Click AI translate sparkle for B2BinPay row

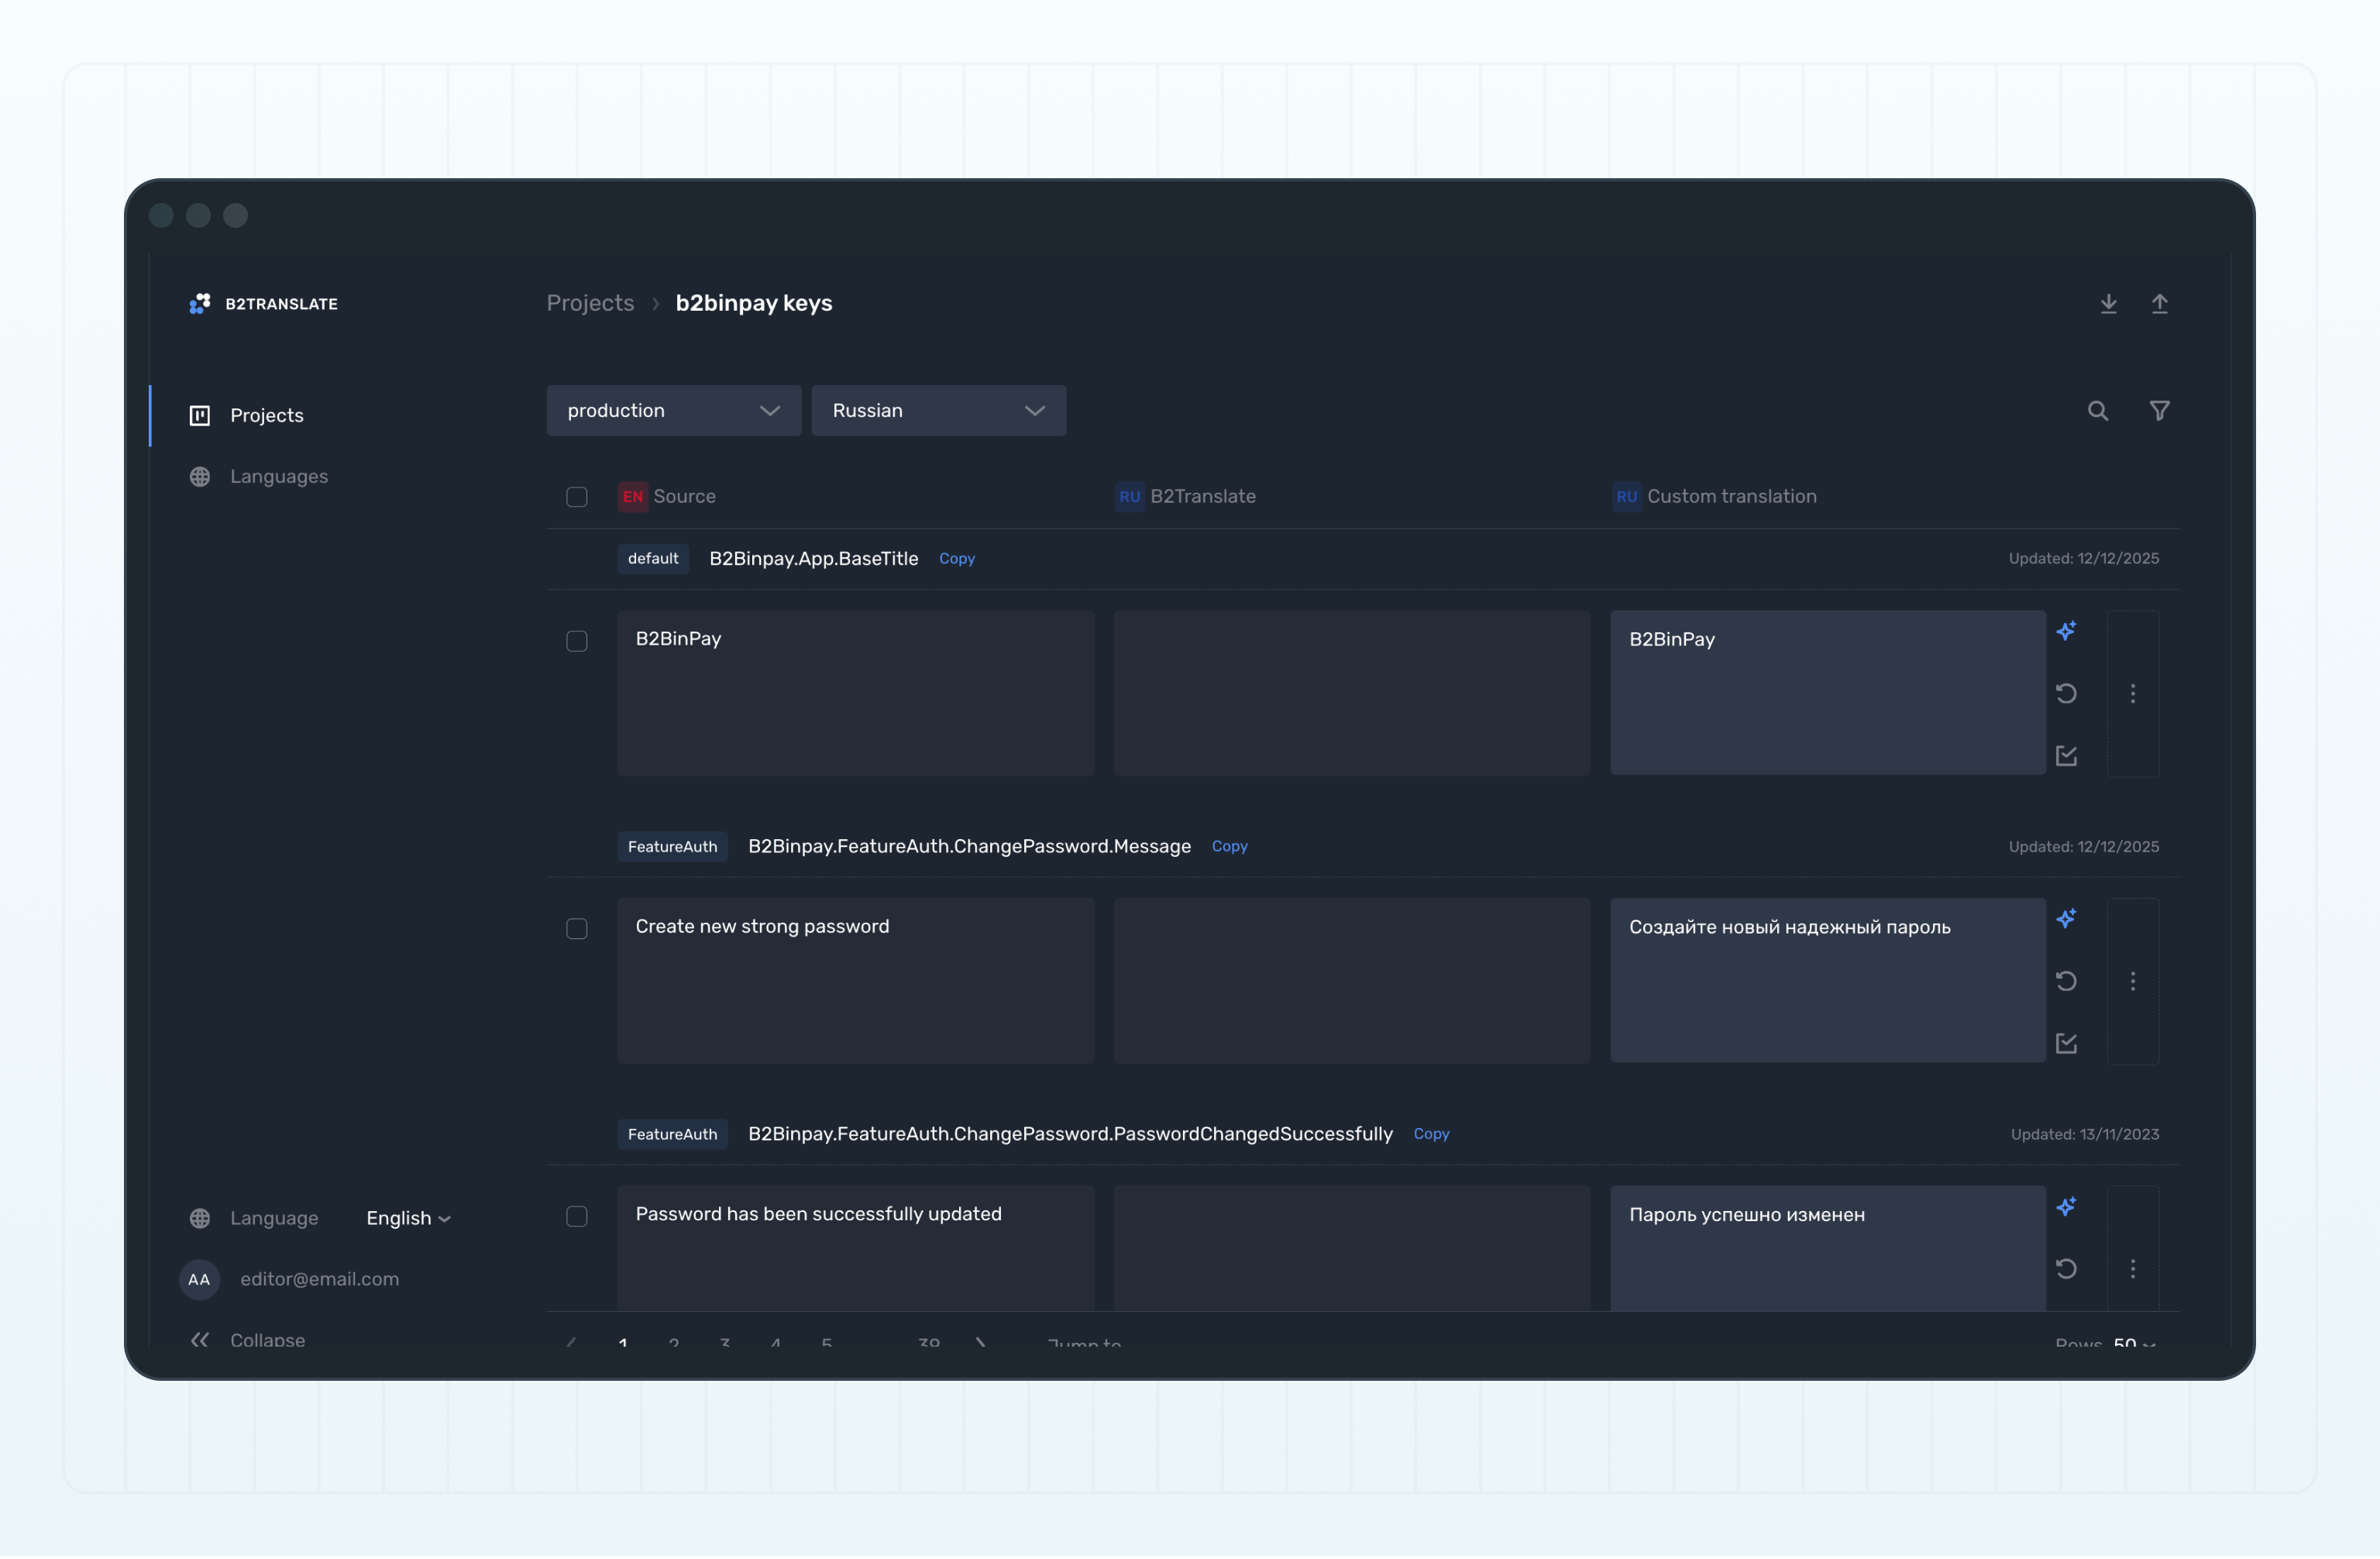coord(2066,631)
